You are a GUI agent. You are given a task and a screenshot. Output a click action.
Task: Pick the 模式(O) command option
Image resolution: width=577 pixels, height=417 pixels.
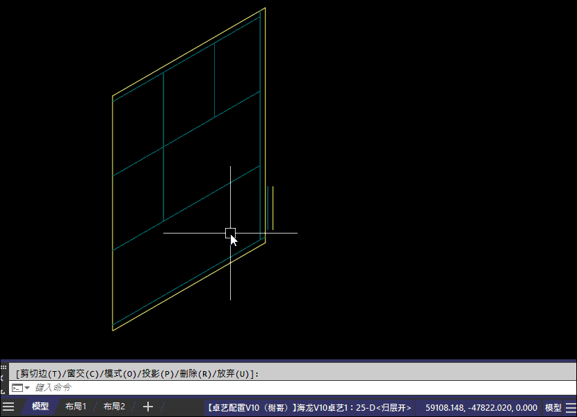point(119,374)
